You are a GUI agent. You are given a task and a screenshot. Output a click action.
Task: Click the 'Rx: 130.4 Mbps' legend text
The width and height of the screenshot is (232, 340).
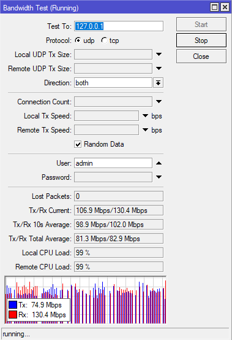coord(42,315)
